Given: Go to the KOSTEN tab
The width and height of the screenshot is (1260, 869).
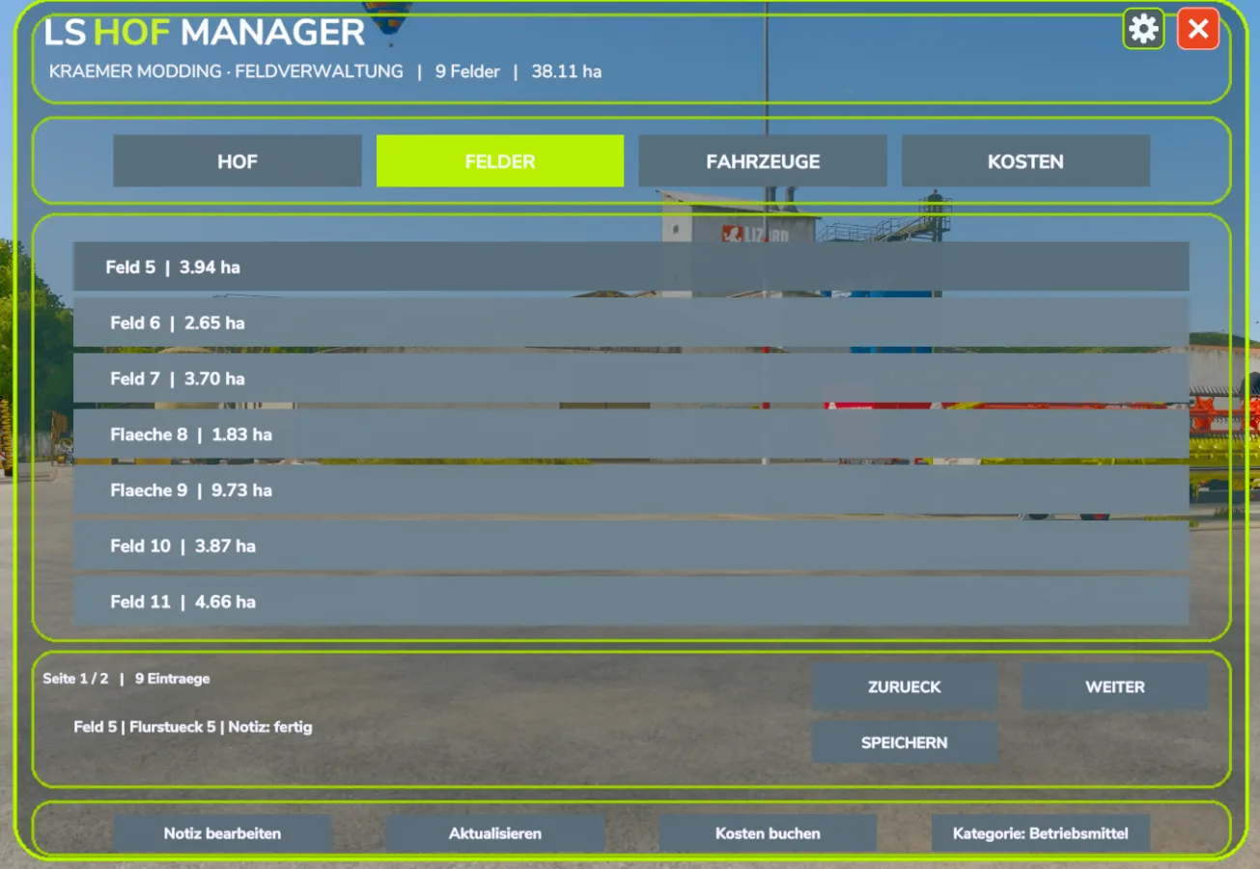Looking at the screenshot, I should pos(1025,161).
